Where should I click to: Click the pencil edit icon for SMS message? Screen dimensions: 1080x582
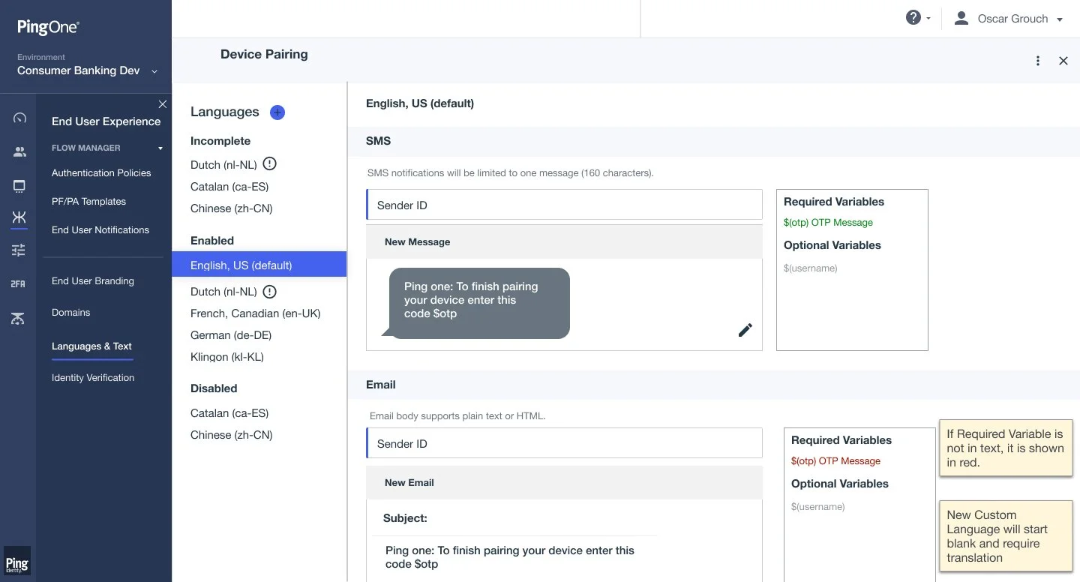point(745,330)
